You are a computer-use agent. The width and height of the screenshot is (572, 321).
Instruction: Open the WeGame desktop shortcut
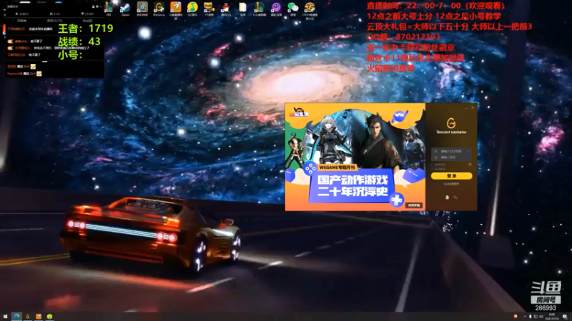(x=159, y=9)
